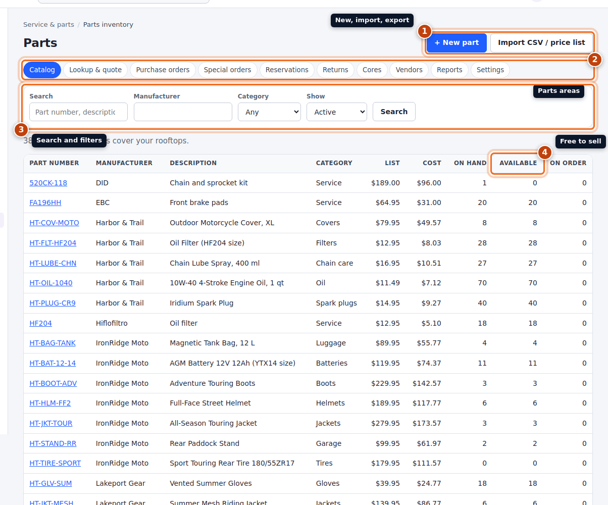Click the $96.00 cost value
The width and height of the screenshot is (608, 505).
click(x=429, y=183)
